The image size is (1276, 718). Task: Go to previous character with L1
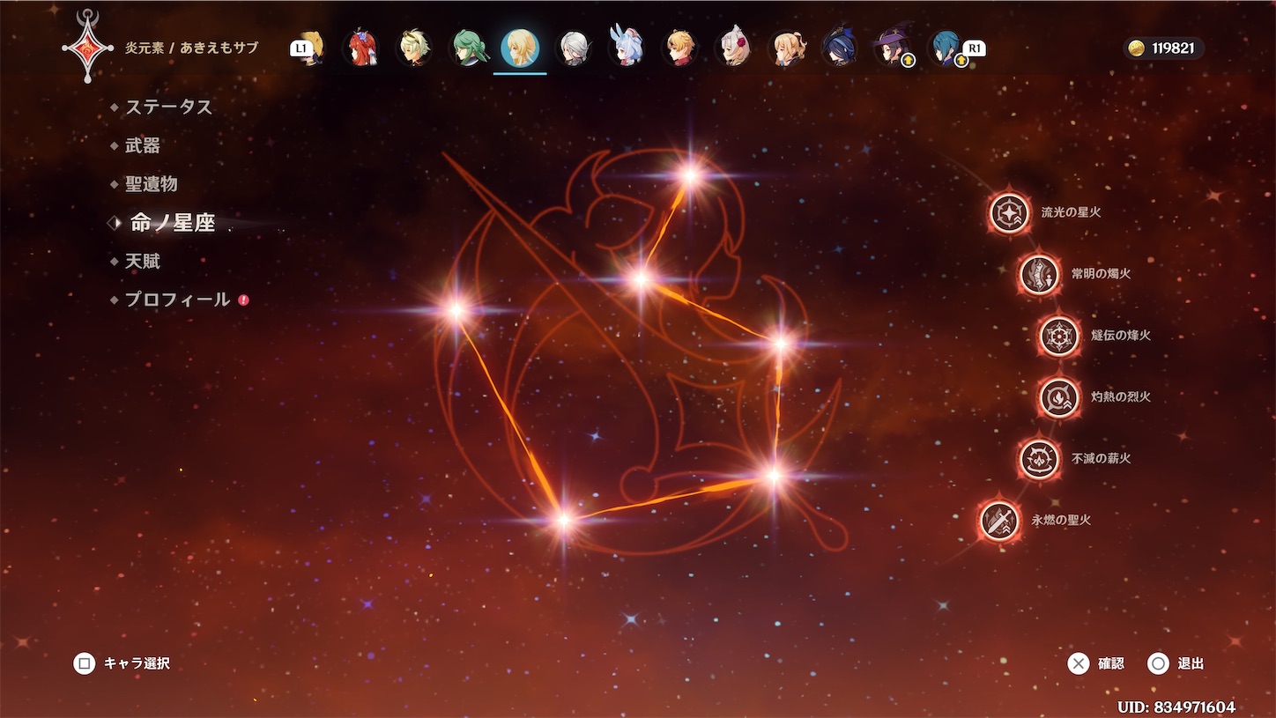(301, 49)
